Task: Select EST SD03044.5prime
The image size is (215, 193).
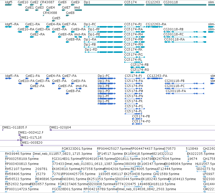Action: (x=128, y=179)
